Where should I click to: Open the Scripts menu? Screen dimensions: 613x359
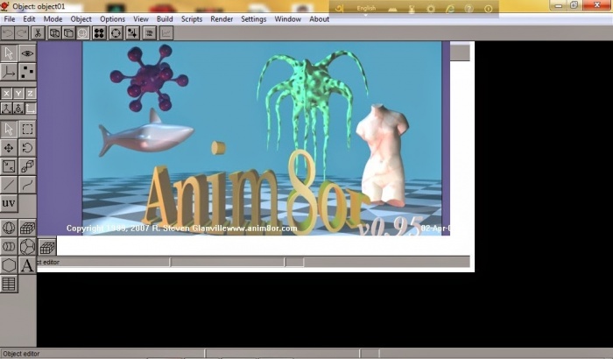point(192,18)
